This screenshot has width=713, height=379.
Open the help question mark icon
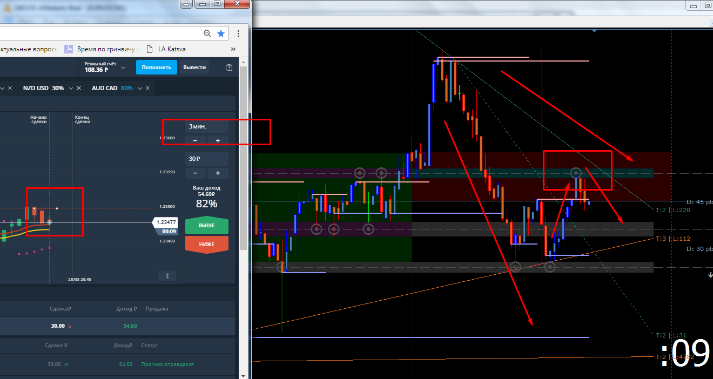click(x=229, y=67)
